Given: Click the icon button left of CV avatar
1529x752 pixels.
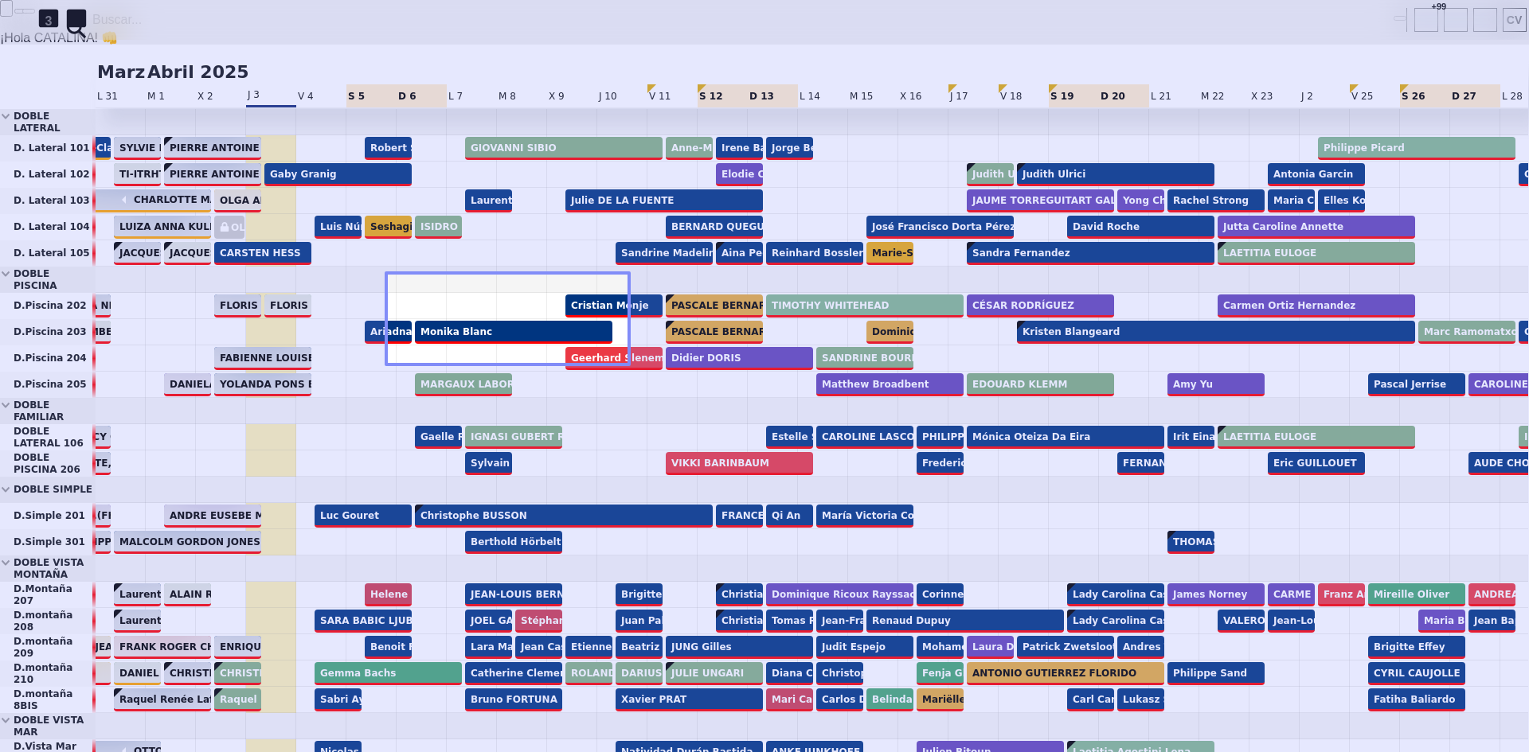Looking at the screenshot, I should pyautogui.click(x=1484, y=20).
